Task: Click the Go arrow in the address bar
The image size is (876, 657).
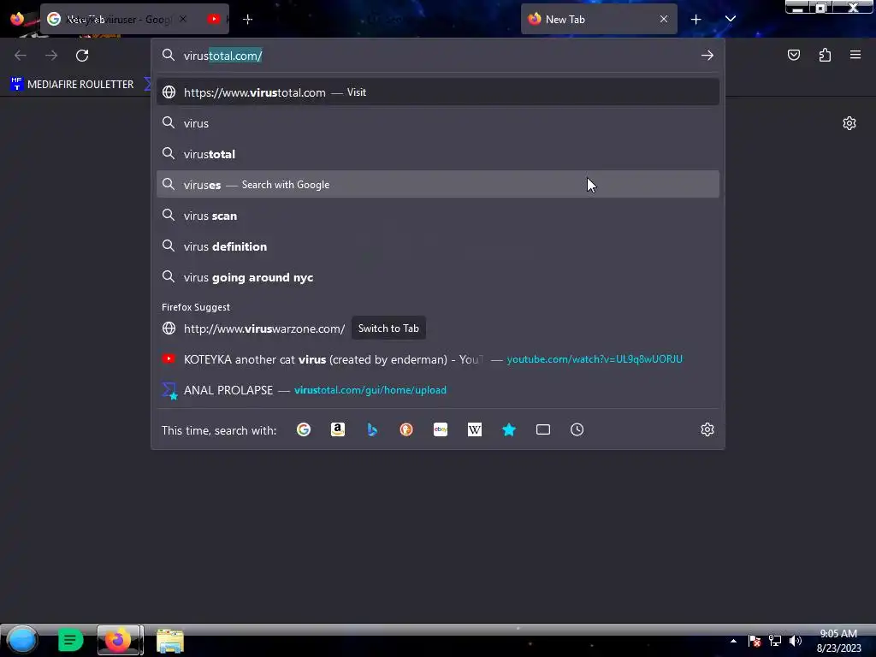Action: 707,56
